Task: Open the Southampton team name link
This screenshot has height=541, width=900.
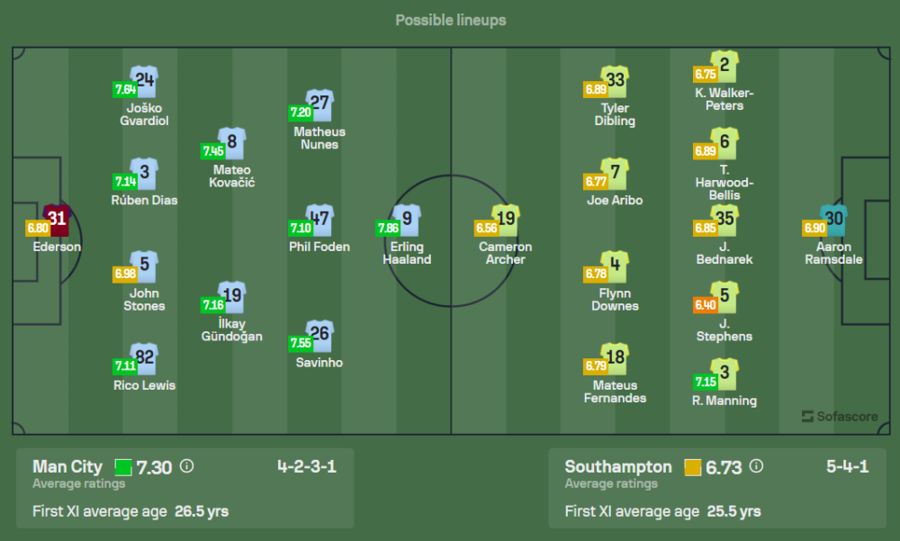Action: click(x=618, y=466)
